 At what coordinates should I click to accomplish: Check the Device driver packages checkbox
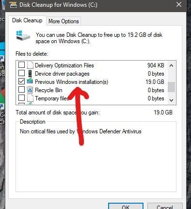click(x=21, y=73)
